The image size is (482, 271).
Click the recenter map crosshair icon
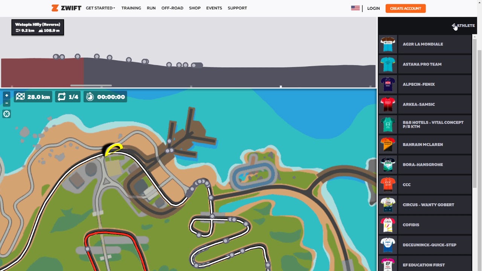[6, 114]
